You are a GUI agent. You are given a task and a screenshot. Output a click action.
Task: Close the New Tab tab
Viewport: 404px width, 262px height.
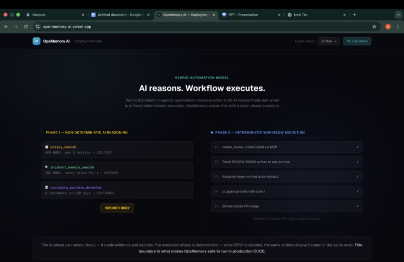coord(344,15)
